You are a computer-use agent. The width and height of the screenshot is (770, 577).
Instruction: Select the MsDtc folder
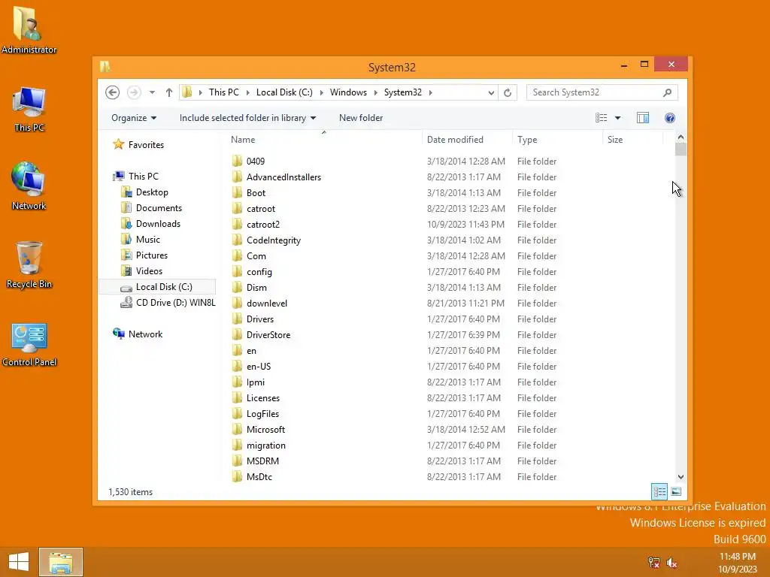(x=259, y=477)
